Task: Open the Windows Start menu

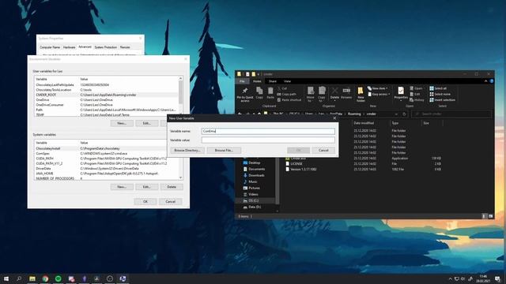Action: pos(6,278)
